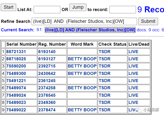Click the Reg. Number column header
The image size is (164, 117).
[x=52, y=44]
